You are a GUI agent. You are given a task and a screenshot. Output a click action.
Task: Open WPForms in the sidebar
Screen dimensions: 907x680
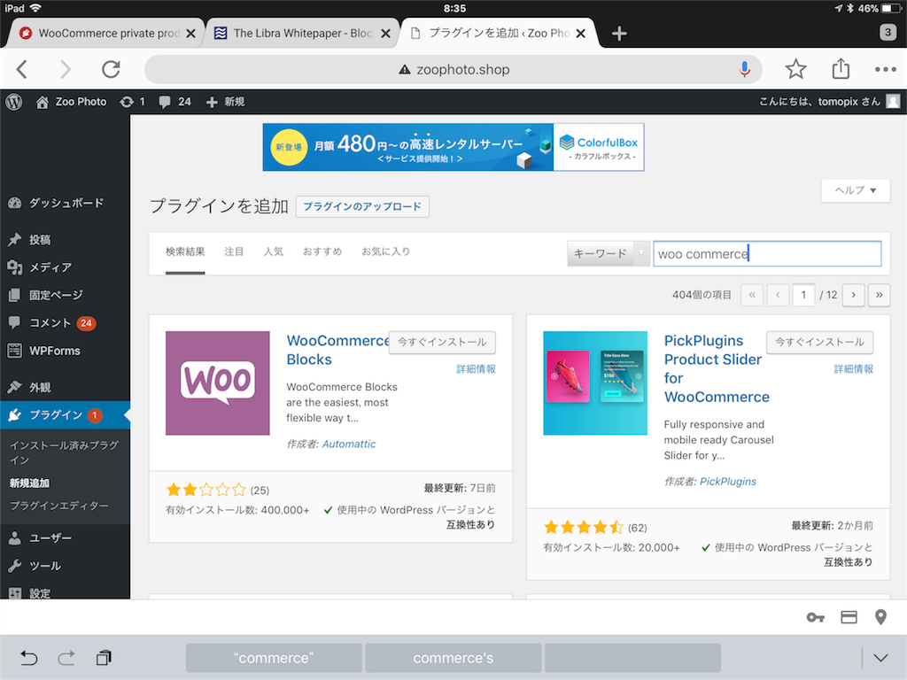(x=65, y=351)
